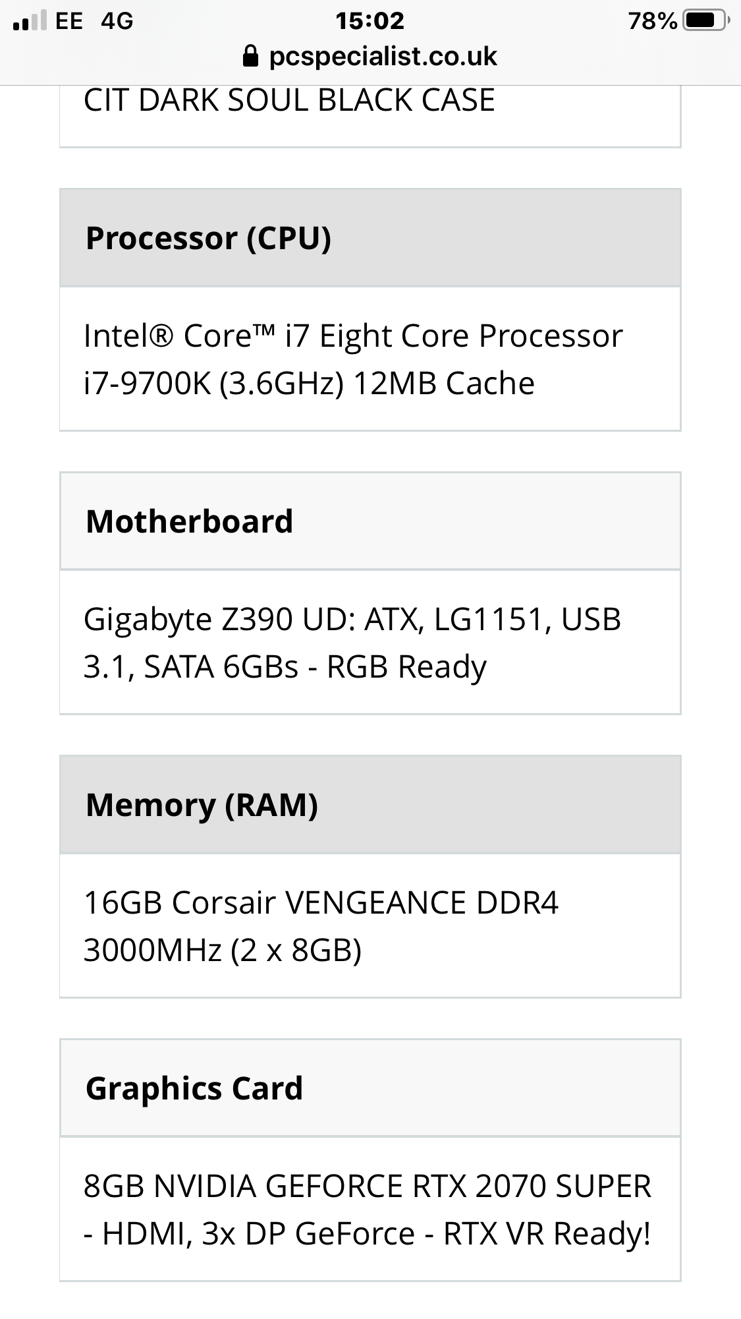Tap the Gigabyte Z390 UD motherboard entry
Screen dimensions: 741x1319
pos(370,643)
